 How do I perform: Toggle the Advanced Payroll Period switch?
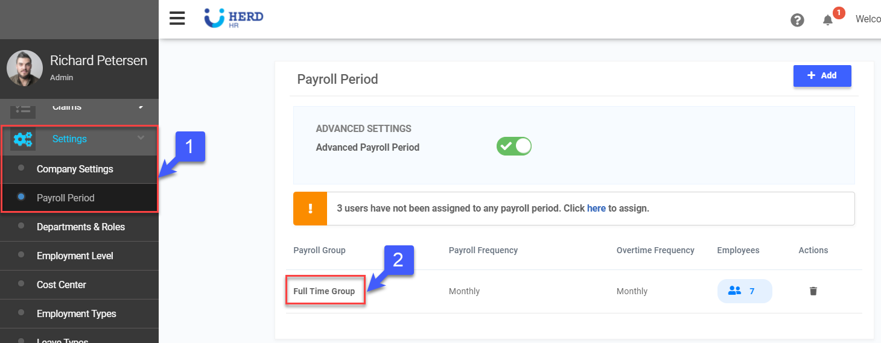(514, 146)
